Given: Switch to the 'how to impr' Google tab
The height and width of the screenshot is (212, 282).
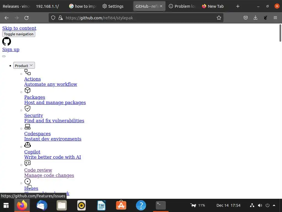Looking at the screenshot, I should point(83,6).
